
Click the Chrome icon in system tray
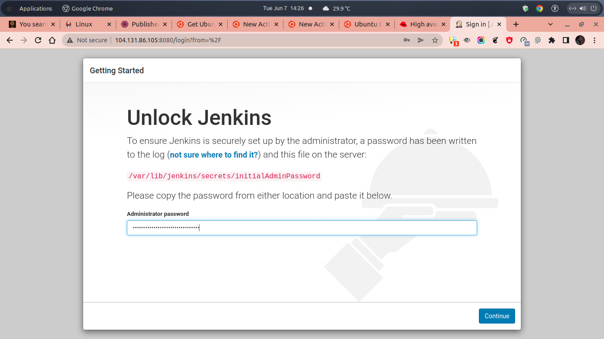click(539, 8)
